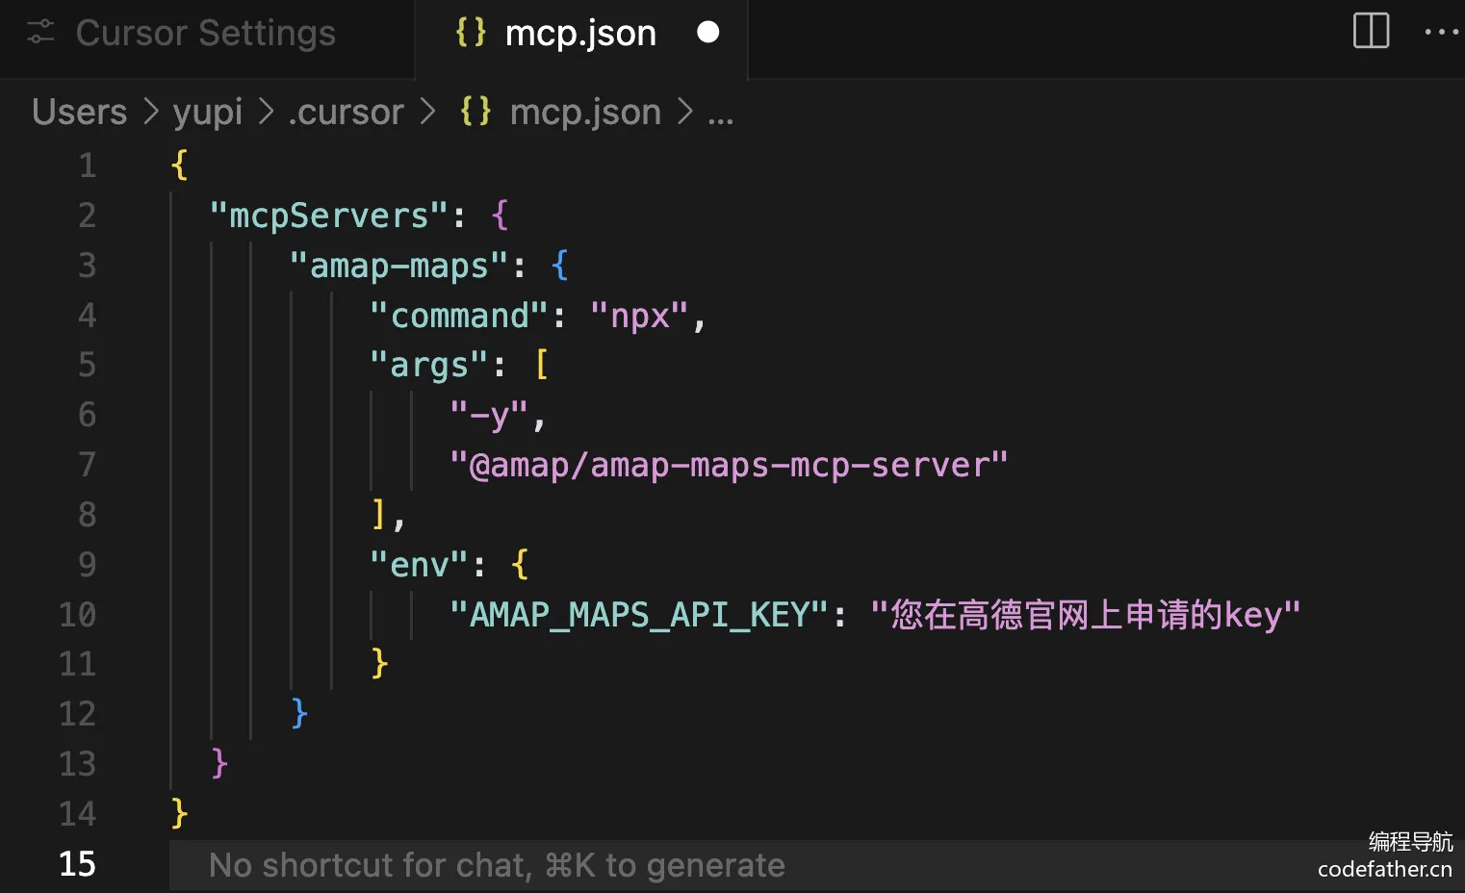Click the braces icon in the breadcrumb
Viewport: 1465px width, 893px height.
[x=475, y=112]
